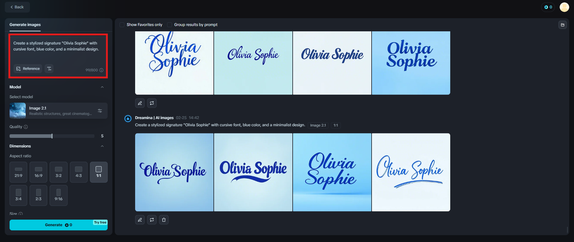Click the Size info icon
The height and width of the screenshot is (242, 574).
coord(21,214)
